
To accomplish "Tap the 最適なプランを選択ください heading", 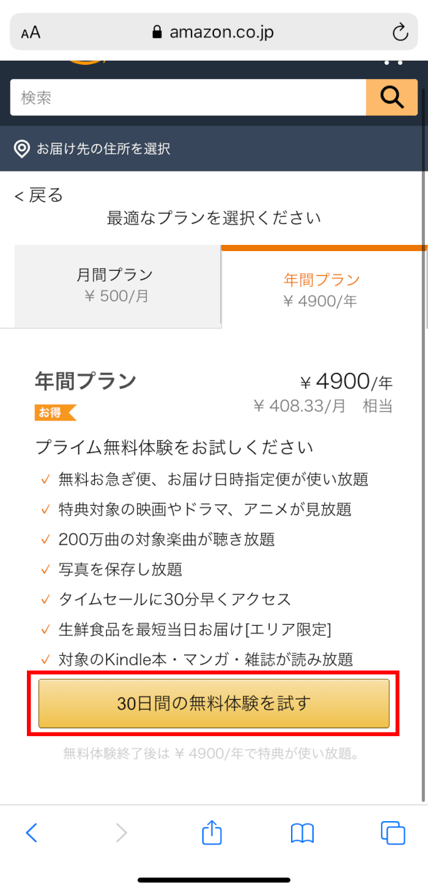I will (x=214, y=218).
